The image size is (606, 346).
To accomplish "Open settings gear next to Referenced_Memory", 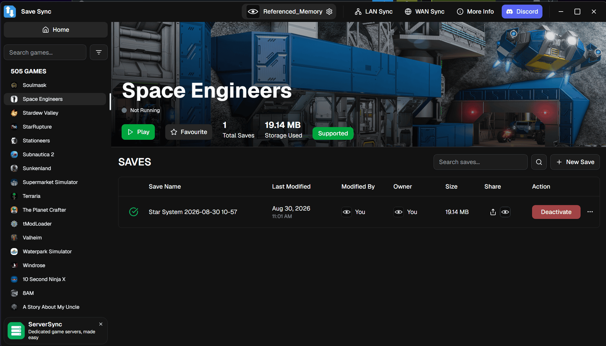I will 329,12.
